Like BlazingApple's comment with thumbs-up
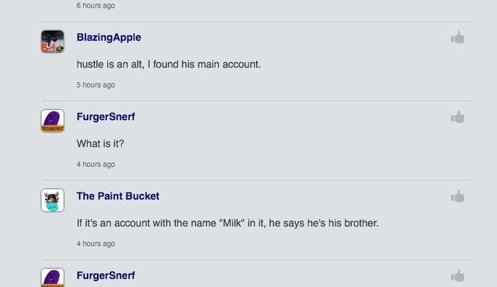The height and width of the screenshot is (287, 497). 457,37
